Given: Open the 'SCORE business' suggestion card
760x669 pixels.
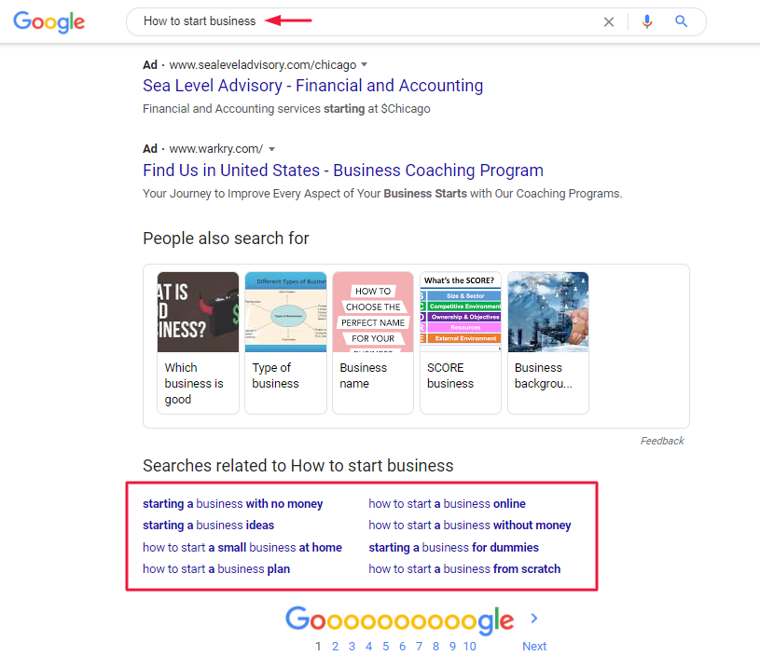Looking at the screenshot, I should point(461,343).
